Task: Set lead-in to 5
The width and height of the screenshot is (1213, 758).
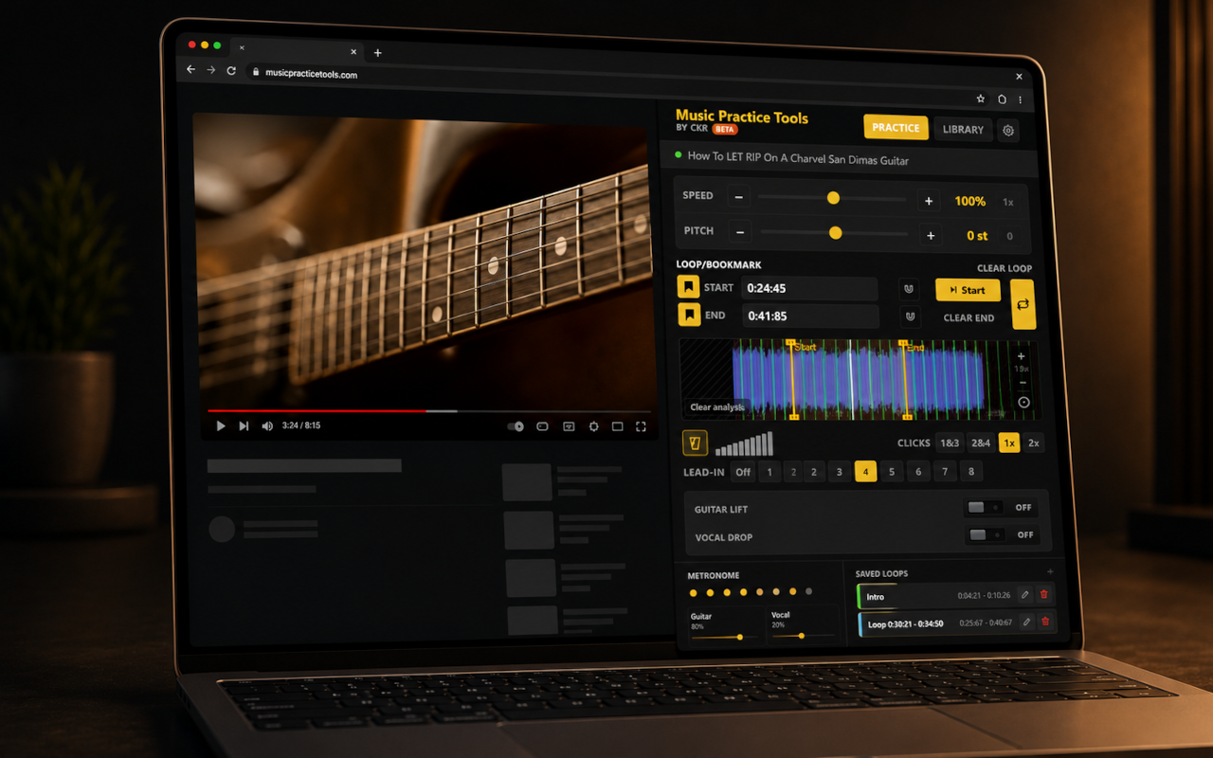Action: click(891, 472)
